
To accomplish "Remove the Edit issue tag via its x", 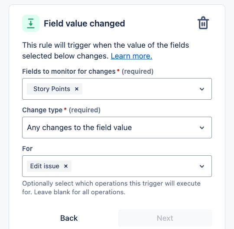I will (66, 166).
